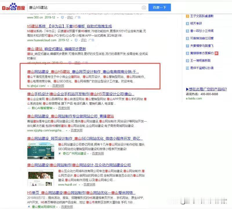
Task: Open hot search 王一博杨紫新剧
Action: (200, 60)
